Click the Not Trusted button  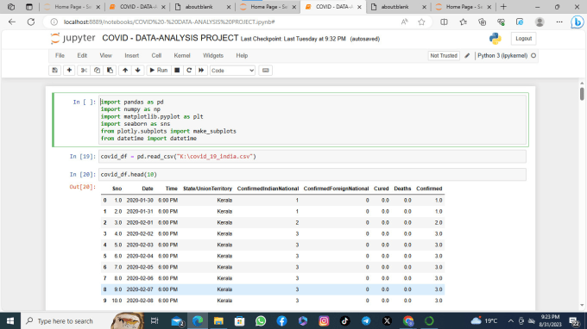pyautogui.click(x=444, y=56)
